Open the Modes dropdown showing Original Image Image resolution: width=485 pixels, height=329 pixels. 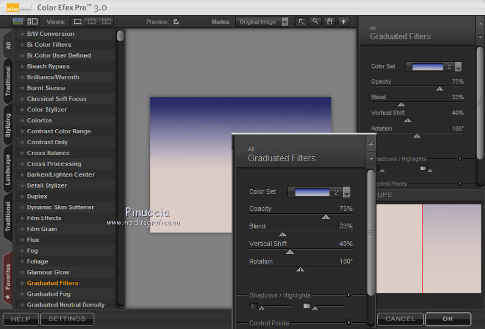click(x=262, y=22)
